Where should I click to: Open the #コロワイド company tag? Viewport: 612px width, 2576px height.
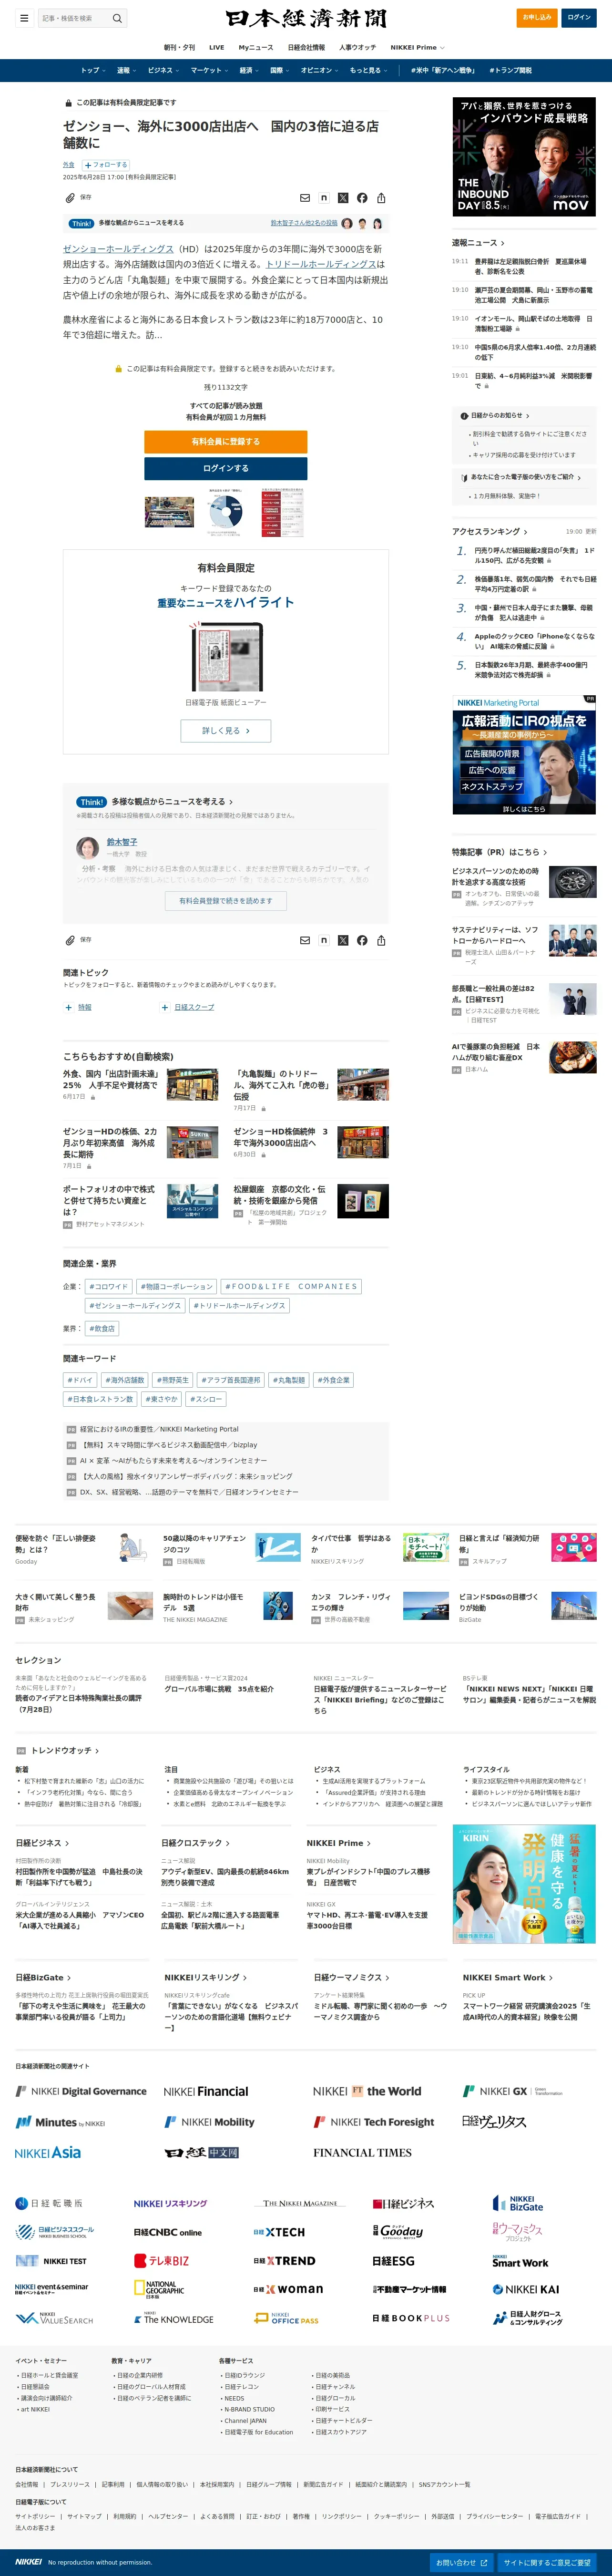(108, 1287)
